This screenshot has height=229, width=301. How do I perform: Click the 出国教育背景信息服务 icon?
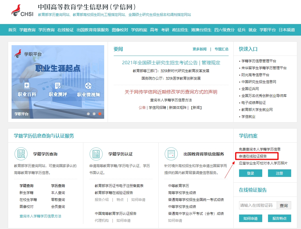(x=171, y=154)
